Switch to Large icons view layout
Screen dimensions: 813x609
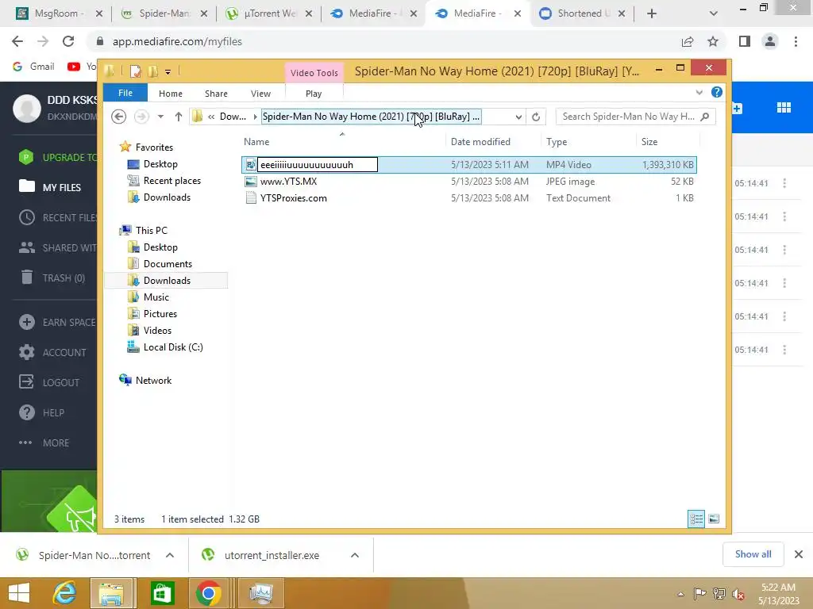click(714, 519)
